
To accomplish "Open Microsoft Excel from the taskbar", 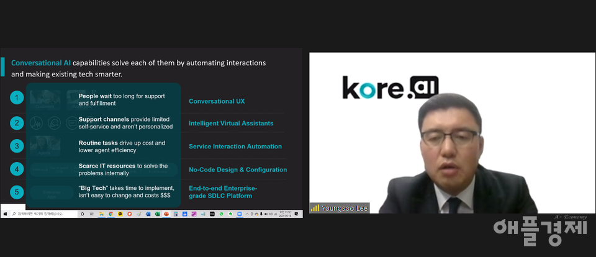I will click(x=157, y=214).
